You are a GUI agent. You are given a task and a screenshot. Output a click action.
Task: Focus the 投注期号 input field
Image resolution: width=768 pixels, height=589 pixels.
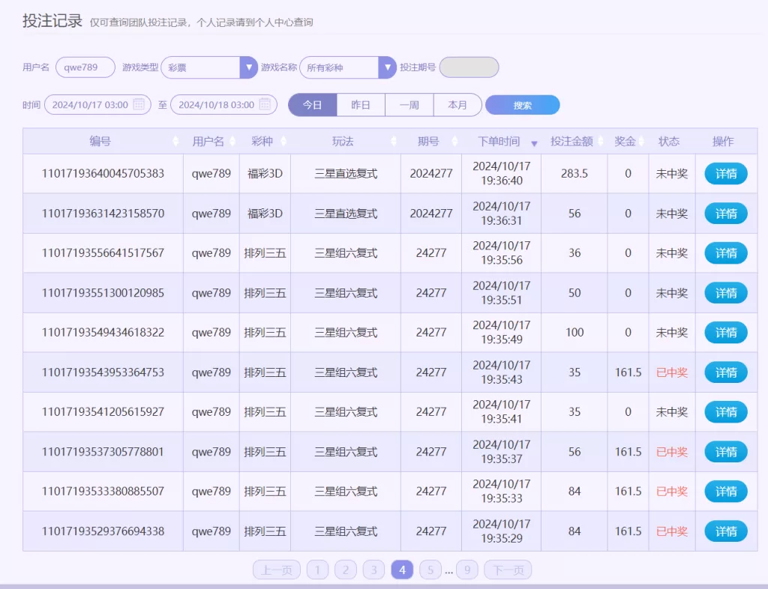click(469, 67)
